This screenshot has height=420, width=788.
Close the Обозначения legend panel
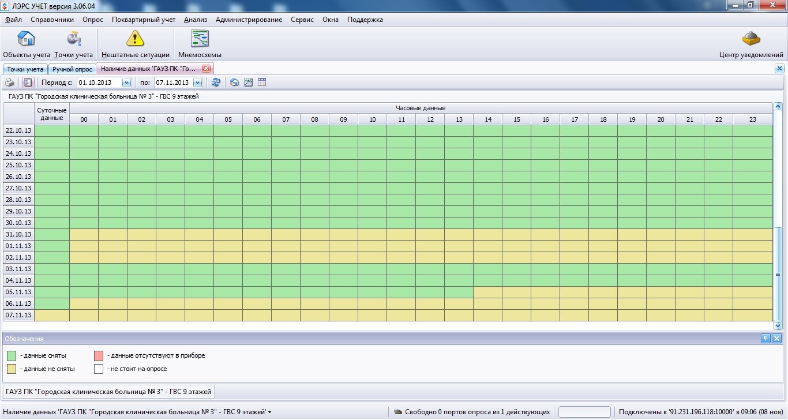click(x=776, y=339)
